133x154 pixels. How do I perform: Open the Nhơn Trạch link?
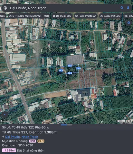tap(30, 137)
